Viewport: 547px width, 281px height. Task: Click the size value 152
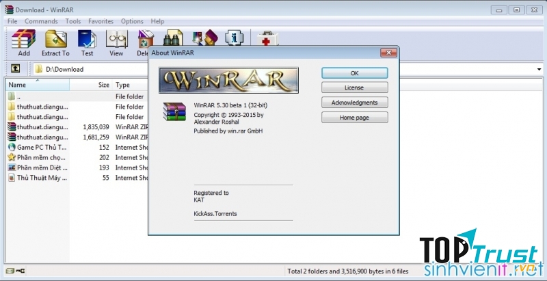click(104, 147)
